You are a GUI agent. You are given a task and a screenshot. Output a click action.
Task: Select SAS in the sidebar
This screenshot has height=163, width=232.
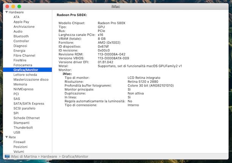[17, 99]
